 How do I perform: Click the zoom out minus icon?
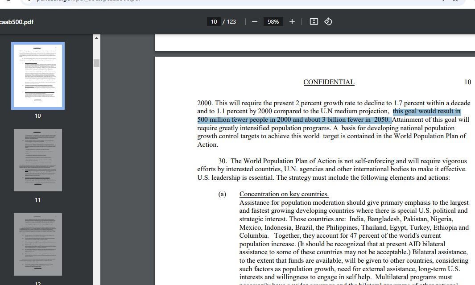(255, 21)
